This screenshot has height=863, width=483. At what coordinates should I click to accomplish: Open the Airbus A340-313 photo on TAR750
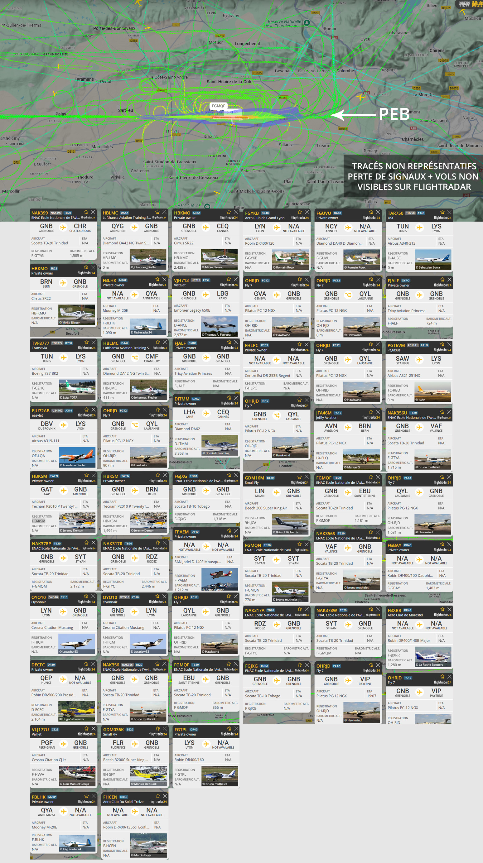pos(432,260)
